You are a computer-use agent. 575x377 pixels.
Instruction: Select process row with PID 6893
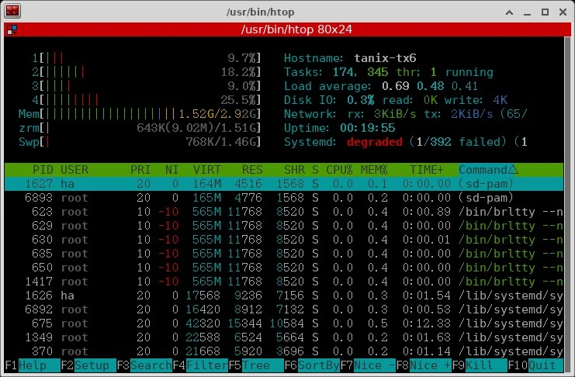284,198
